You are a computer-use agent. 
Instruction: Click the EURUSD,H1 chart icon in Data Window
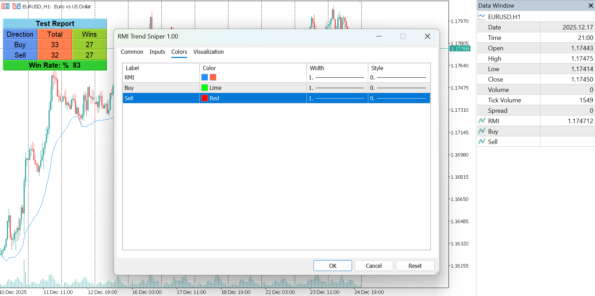(482, 16)
